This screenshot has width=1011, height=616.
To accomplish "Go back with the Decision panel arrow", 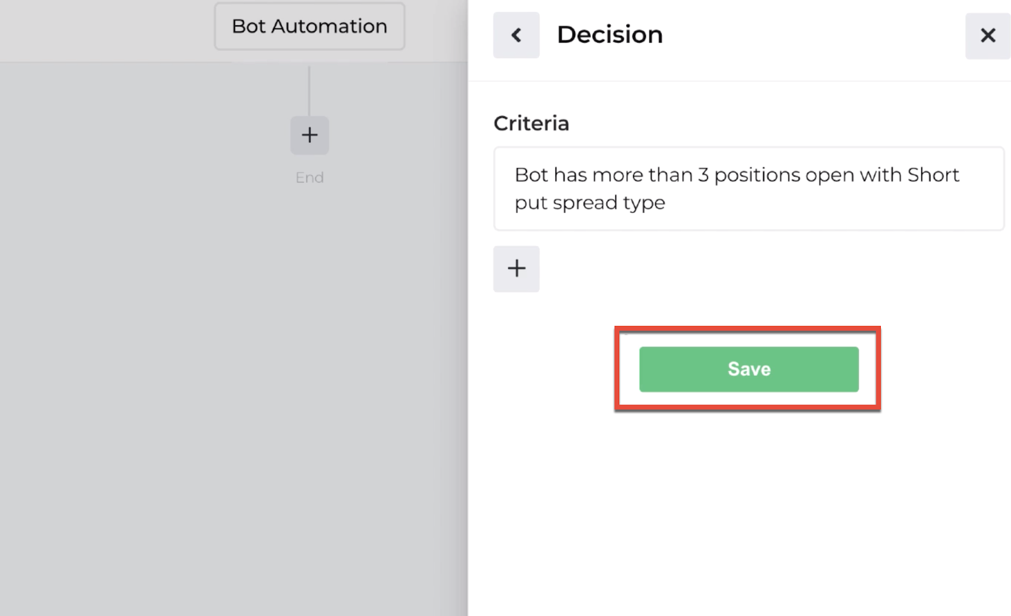I will pos(516,35).
